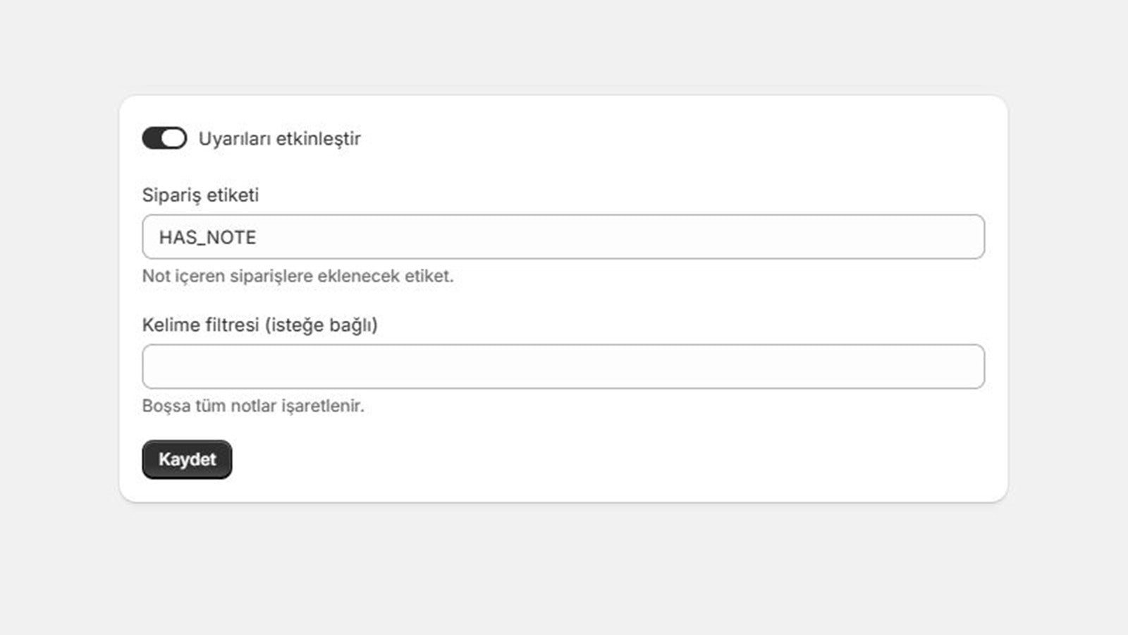The image size is (1128, 635).
Task: Click help text 'Not içeren siparişlere eklenecek etiket.'
Action: 298,276
